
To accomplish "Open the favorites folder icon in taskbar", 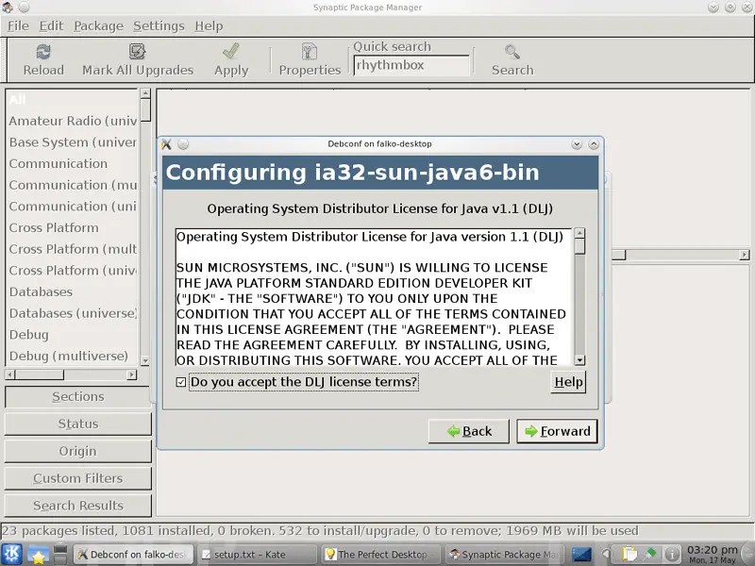I will tap(37, 555).
